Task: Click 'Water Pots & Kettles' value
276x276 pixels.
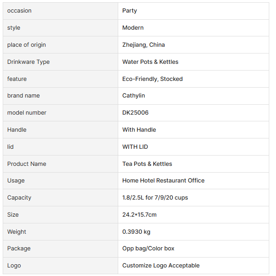Action: coord(150,62)
